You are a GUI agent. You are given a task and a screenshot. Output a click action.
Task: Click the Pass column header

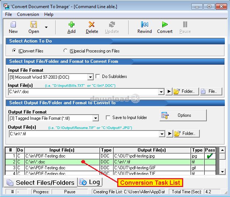210,150
